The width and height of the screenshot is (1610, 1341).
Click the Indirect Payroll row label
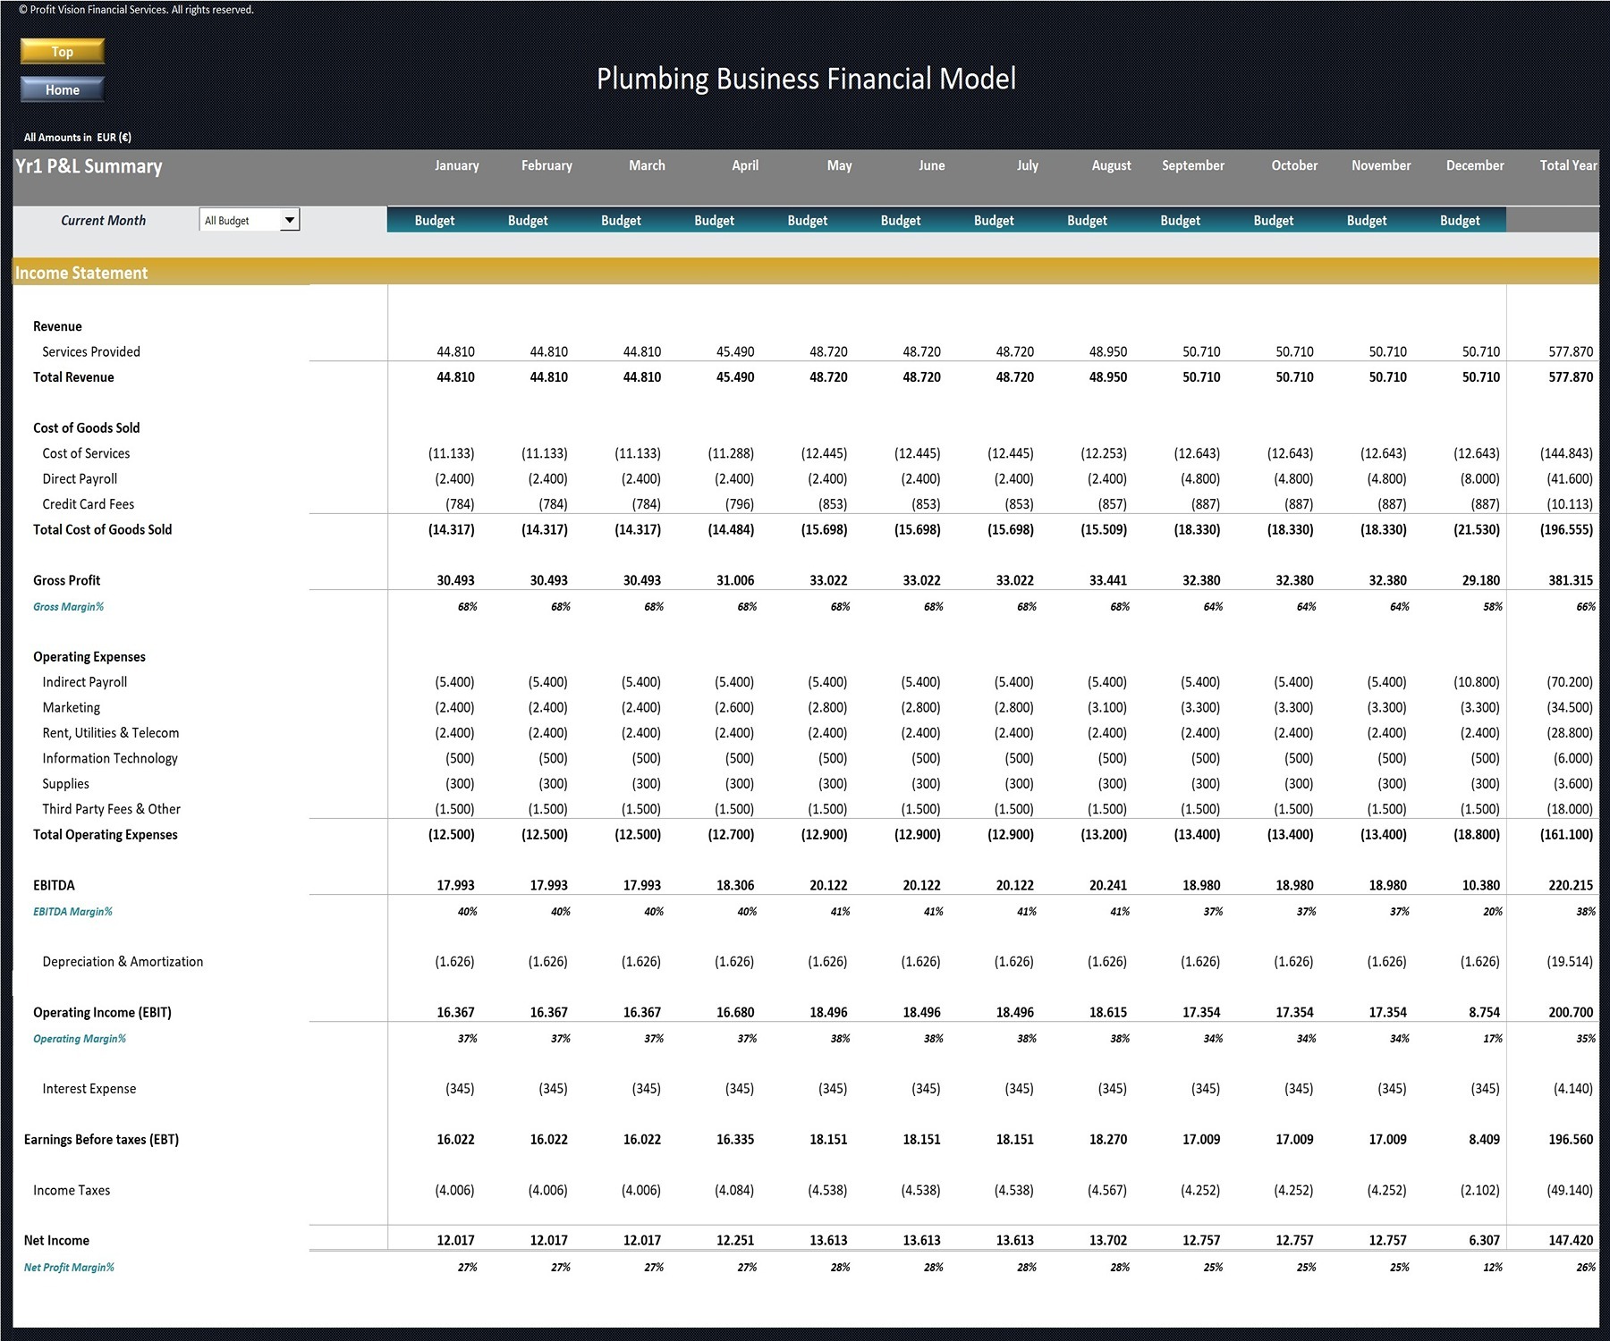[84, 682]
